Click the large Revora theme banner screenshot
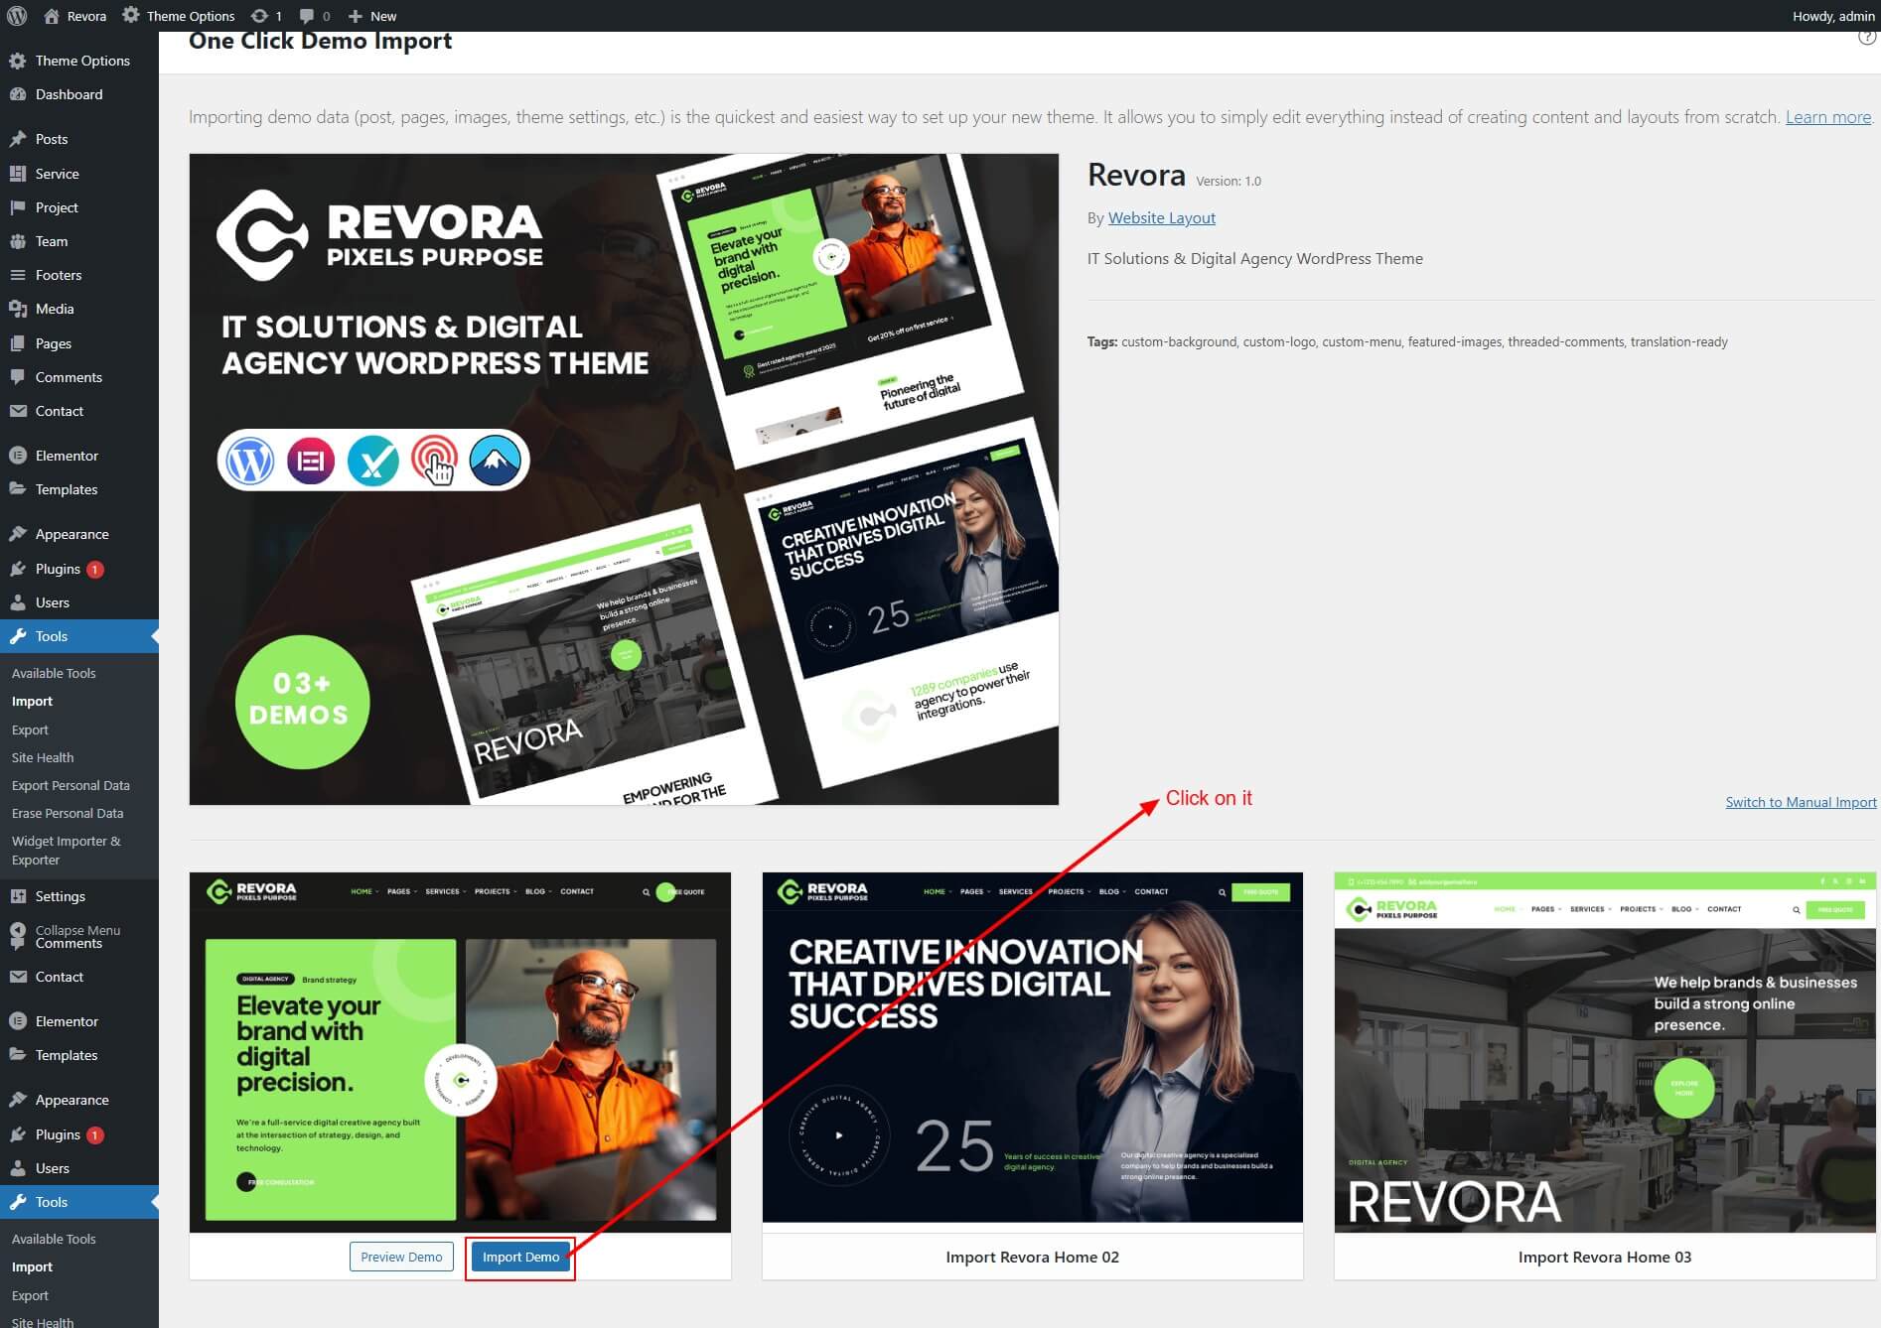This screenshot has height=1328, width=1881. (624, 478)
